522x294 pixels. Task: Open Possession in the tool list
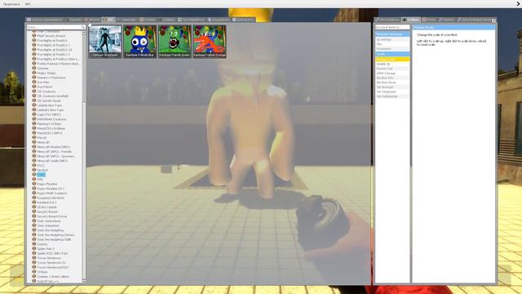point(392,49)
